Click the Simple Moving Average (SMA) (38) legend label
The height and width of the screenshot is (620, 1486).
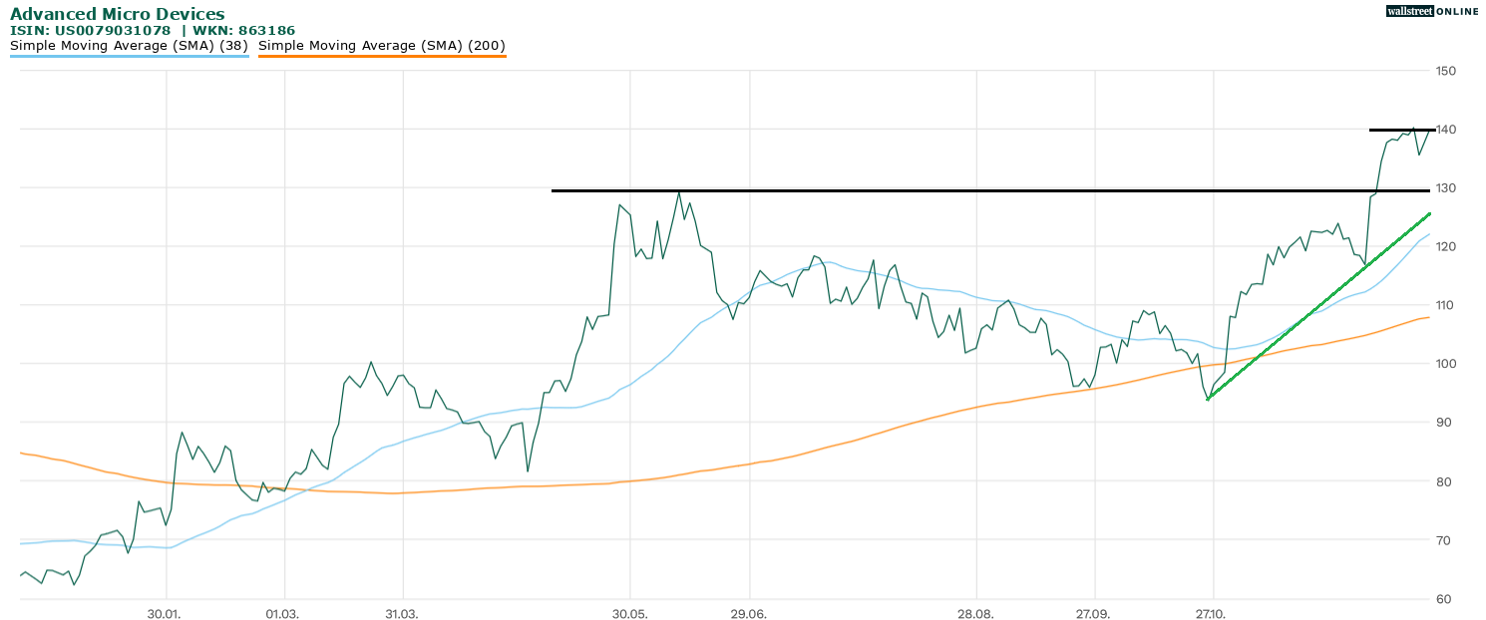(130, 45)
